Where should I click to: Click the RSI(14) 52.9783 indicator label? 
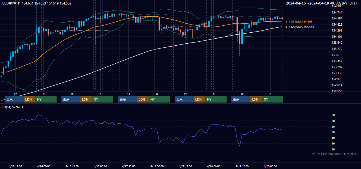click(12, 107)
